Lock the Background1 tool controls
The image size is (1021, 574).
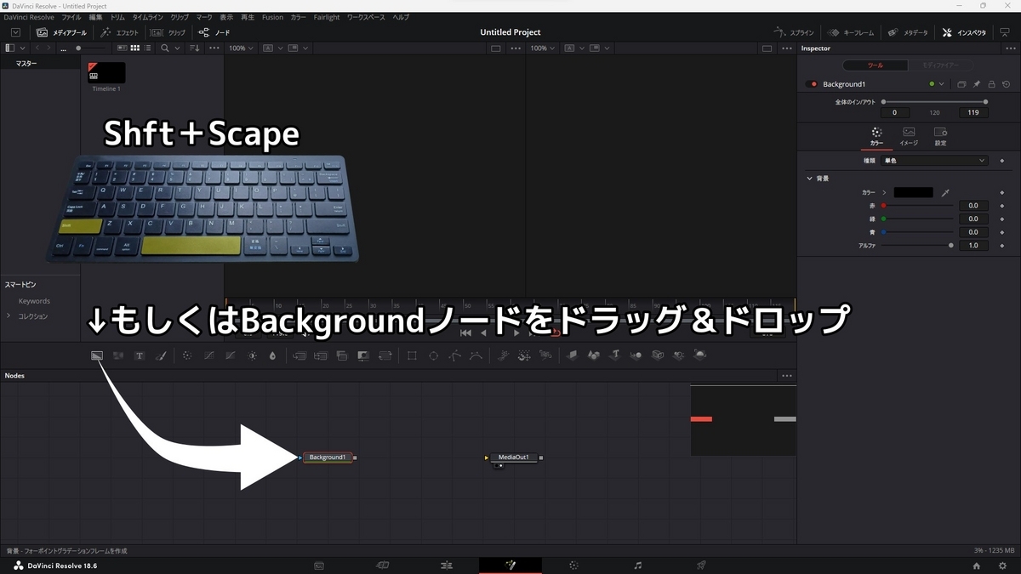tap(991, 84)
